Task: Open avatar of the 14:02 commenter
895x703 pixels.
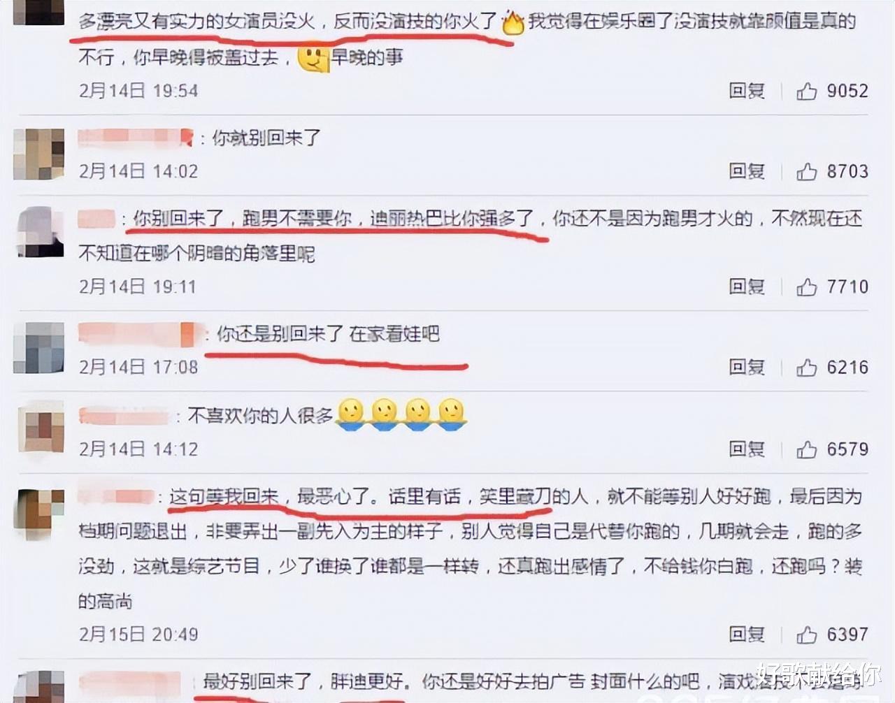Action: [x=38, y=154]
